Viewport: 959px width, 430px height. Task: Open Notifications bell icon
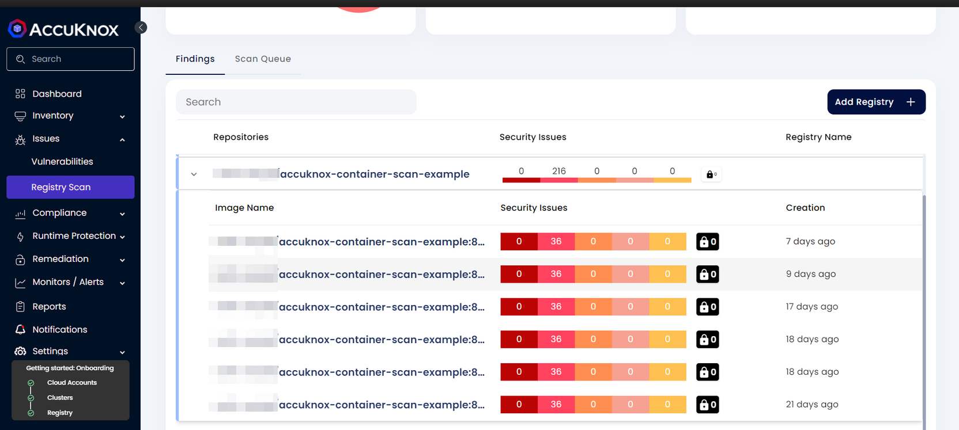(20, 330)
